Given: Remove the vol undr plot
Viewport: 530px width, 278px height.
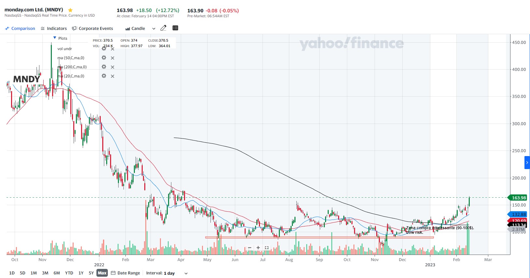Looking at the screenshot, I should (x=112, y=49).
